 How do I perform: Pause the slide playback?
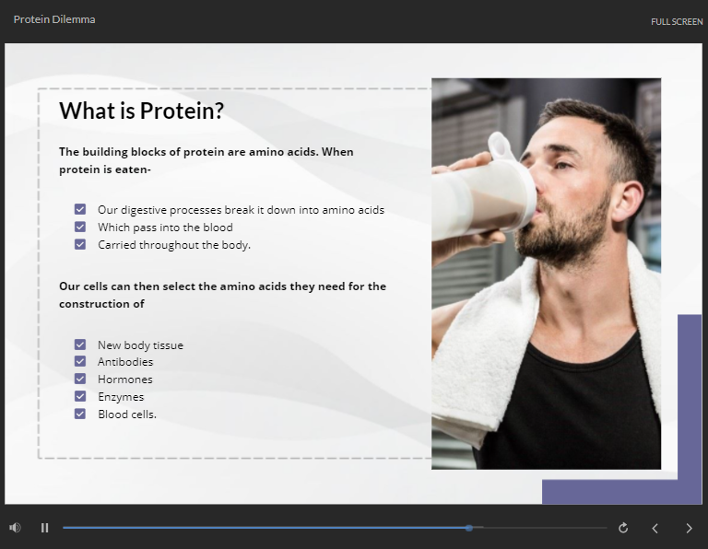(44, 528)
